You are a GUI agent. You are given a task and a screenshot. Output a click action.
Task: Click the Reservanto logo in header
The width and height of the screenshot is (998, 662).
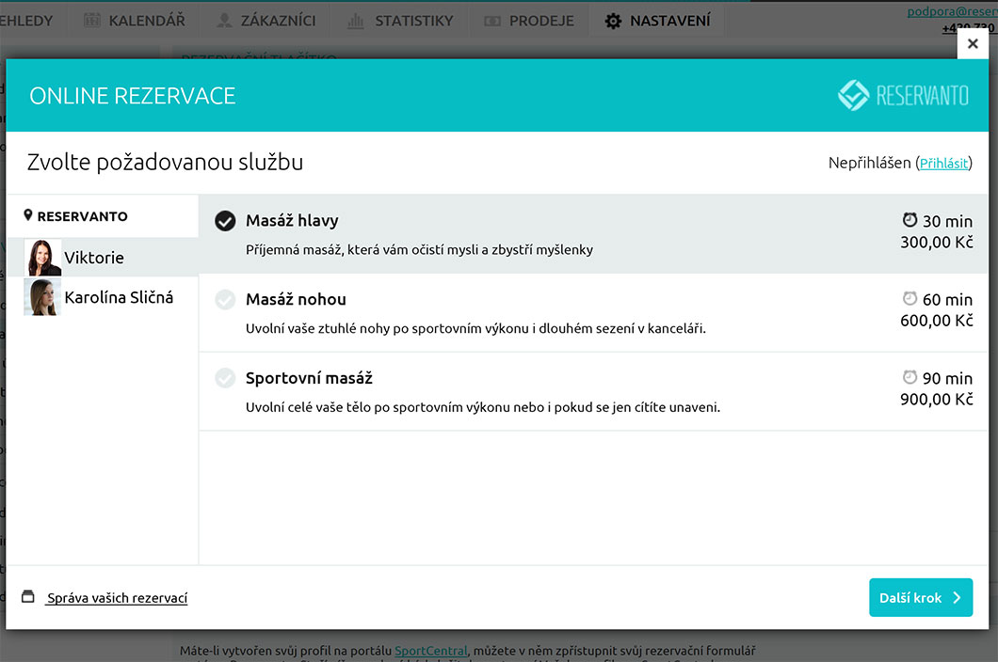click(x=902, y=95)
